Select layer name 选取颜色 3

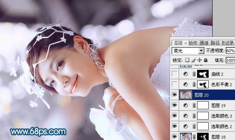222,116
